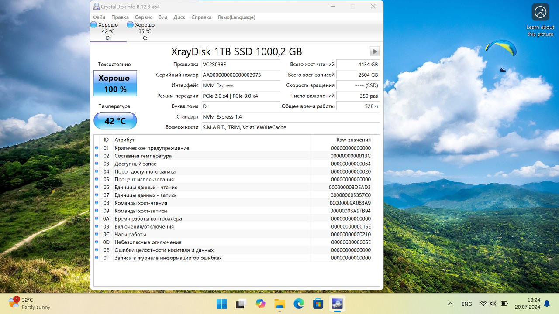Click the Атрибут column header

tap(211, 140)
